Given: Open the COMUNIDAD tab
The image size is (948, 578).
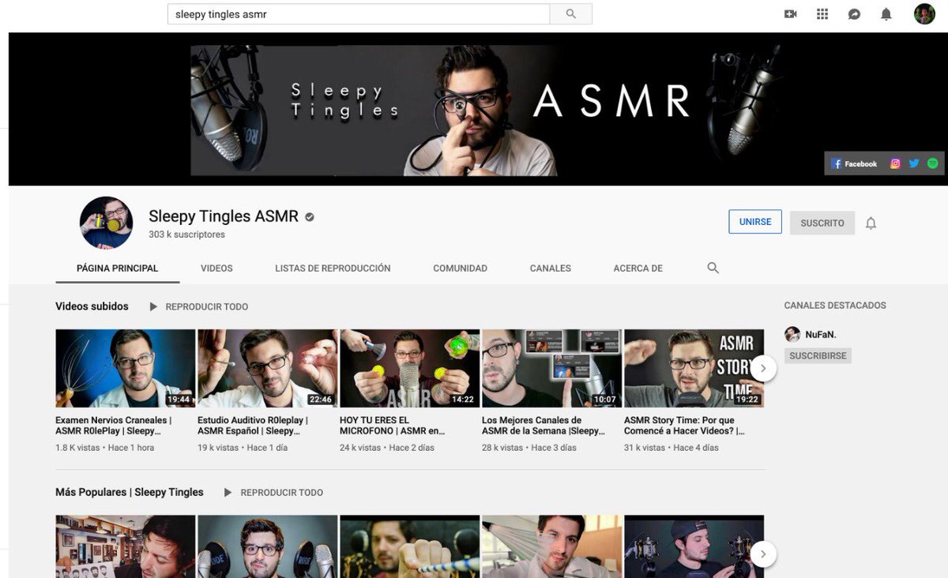Looking at the screenshot, I should pyautogui.click(x=460, y=268).
